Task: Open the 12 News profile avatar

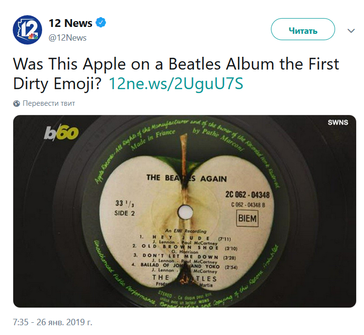Action: point(27,30)
